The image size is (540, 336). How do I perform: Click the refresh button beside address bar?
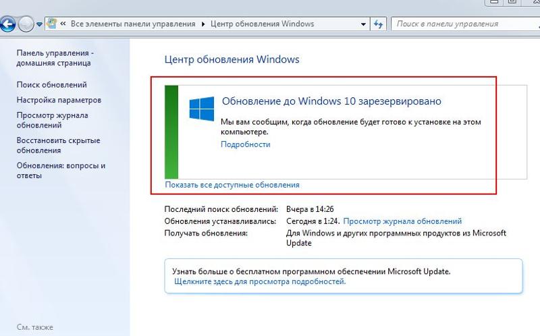click(x=378, y=24)
